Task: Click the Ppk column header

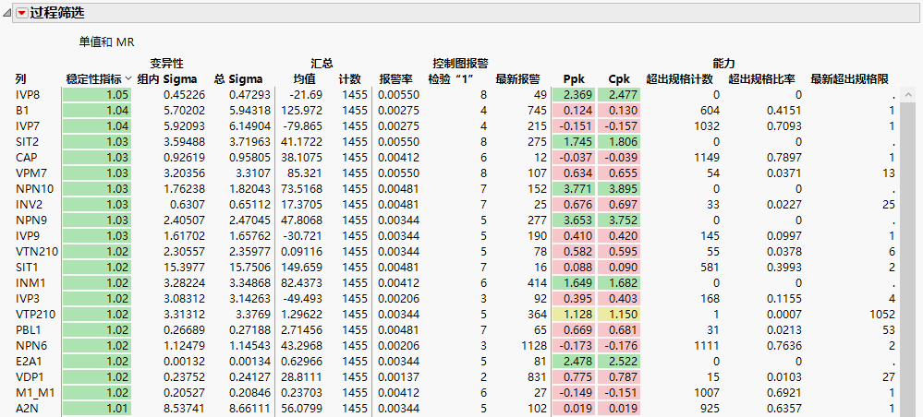Action: 574,79
